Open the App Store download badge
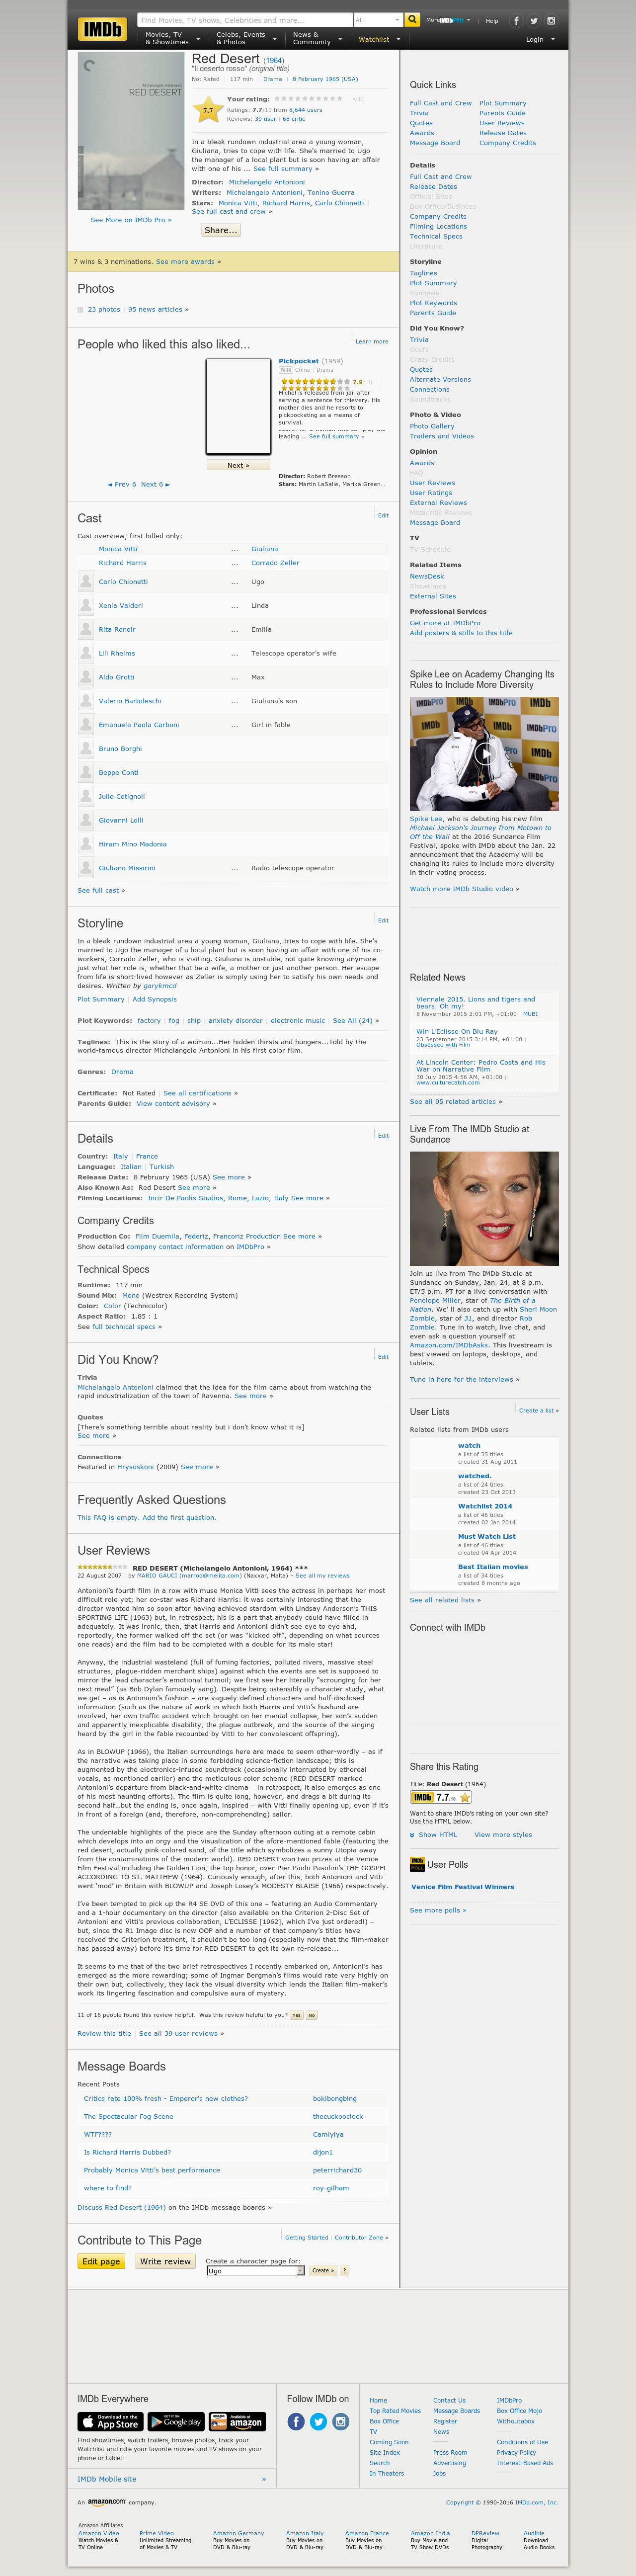Viewport: 636px width, 2576px height. pos(110,2422)
